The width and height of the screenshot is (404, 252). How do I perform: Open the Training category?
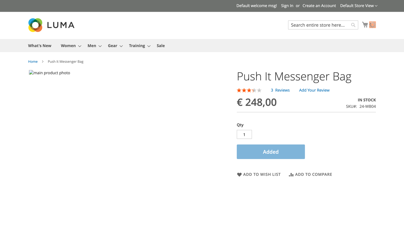coord(137,46)
